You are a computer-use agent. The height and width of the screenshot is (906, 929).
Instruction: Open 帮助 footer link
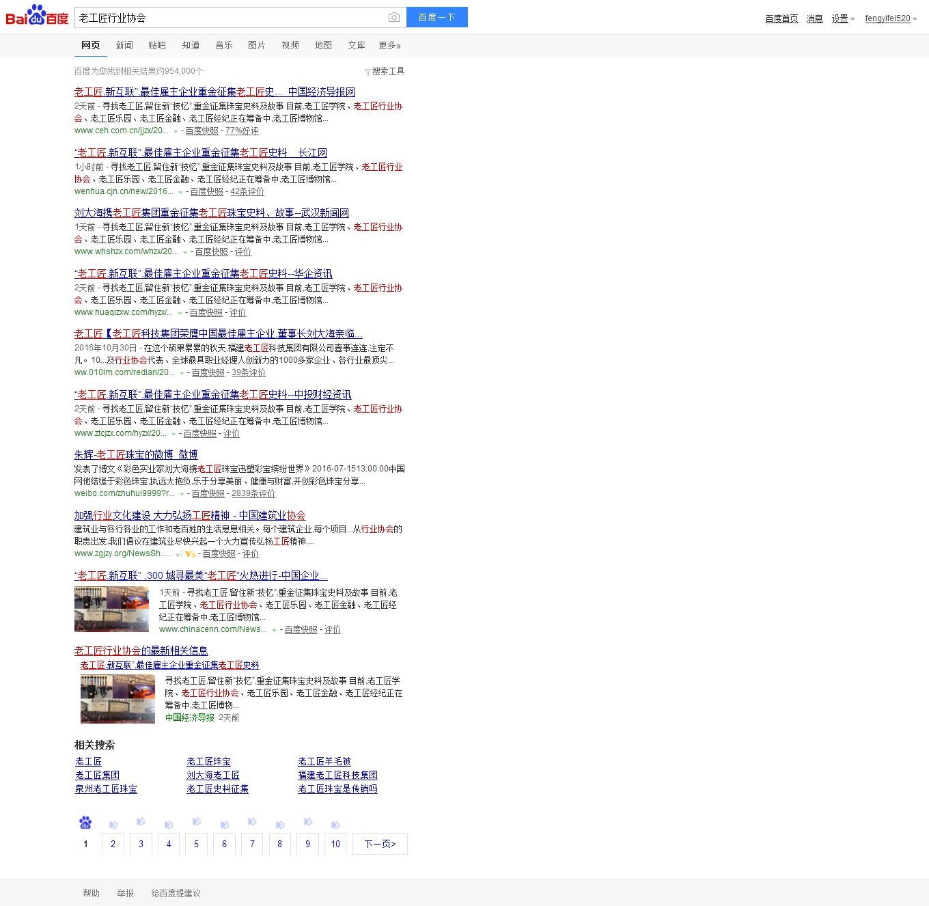91,893
